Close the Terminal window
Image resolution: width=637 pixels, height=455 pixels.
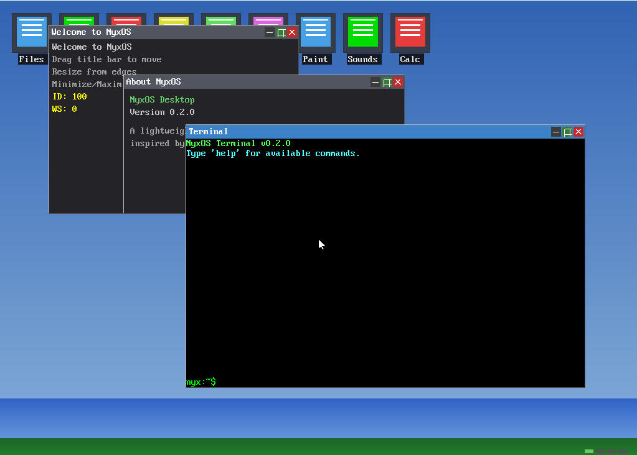coord(578,132)
